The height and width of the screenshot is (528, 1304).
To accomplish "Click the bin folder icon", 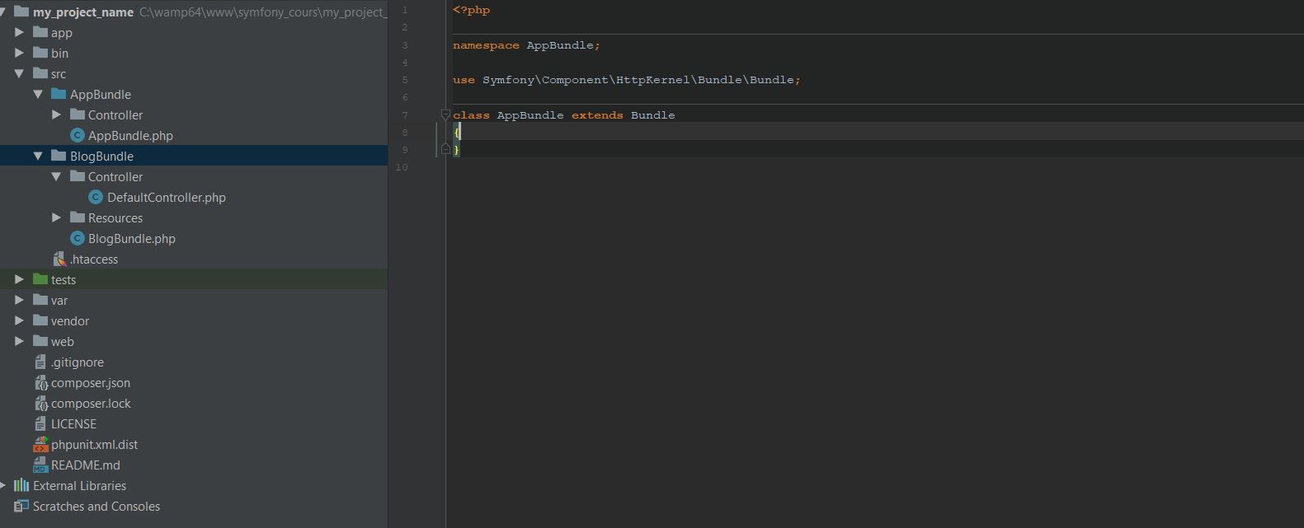I will (40, 53).
